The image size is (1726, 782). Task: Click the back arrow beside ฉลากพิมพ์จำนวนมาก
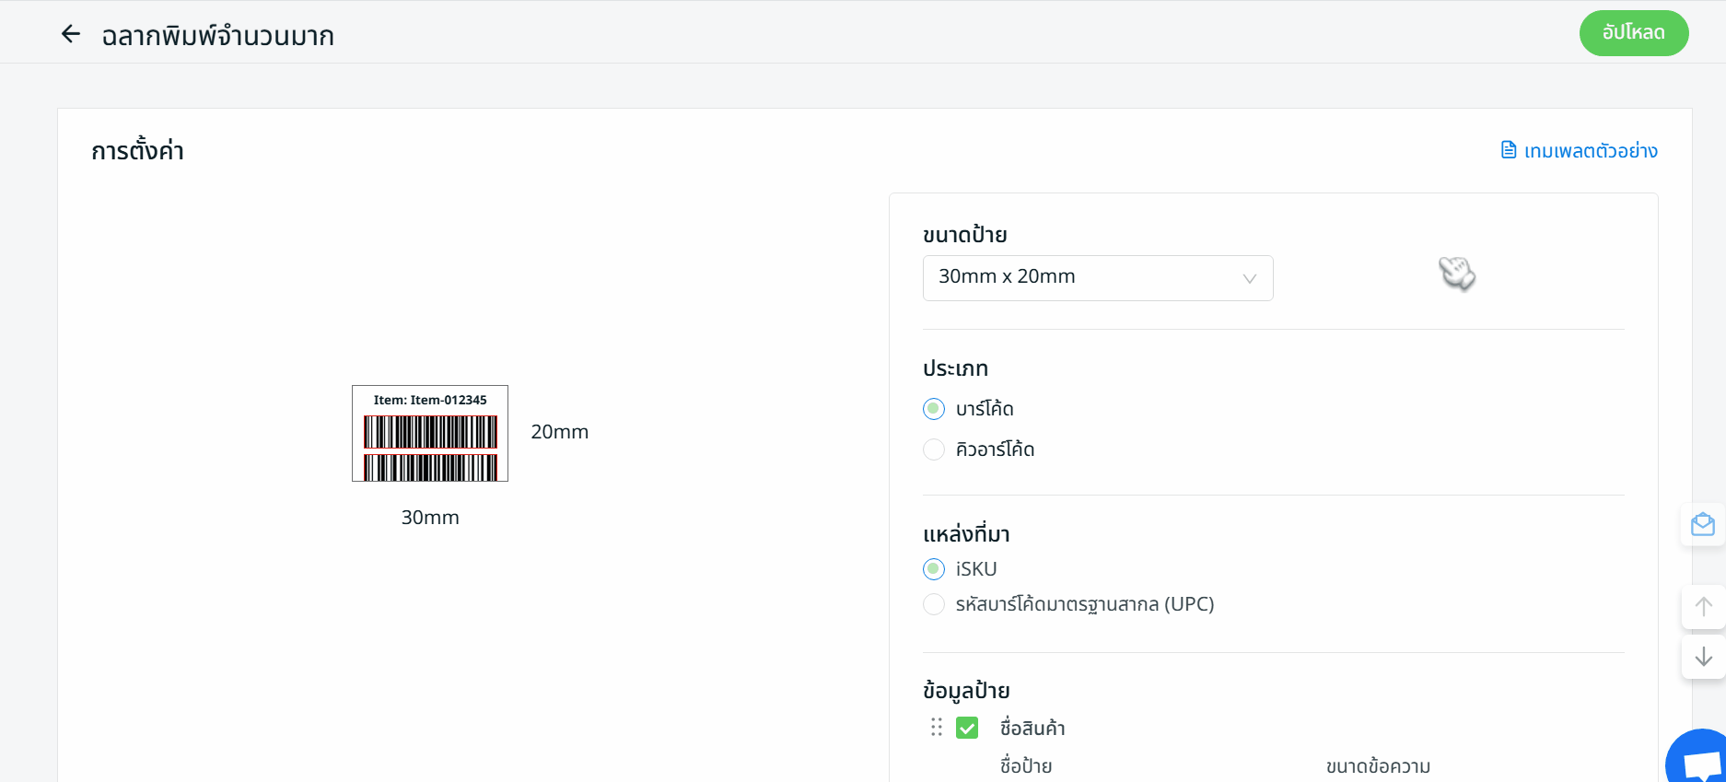71,35
